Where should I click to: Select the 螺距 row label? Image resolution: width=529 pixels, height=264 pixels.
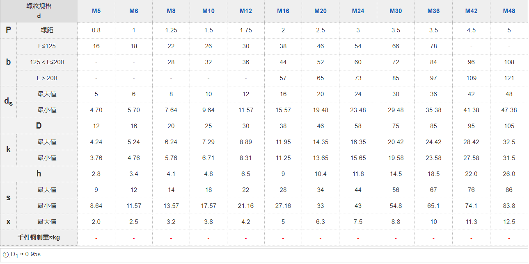pyautogui.click(x=47, y=30)
